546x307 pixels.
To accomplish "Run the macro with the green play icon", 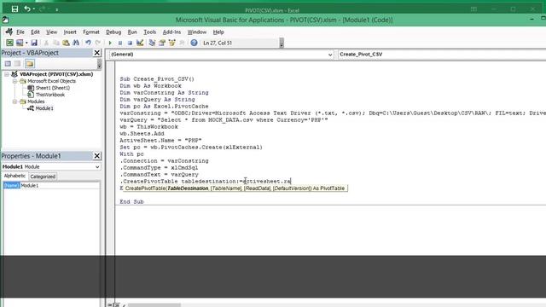I will pyautogui.click(x=110, y=43).
